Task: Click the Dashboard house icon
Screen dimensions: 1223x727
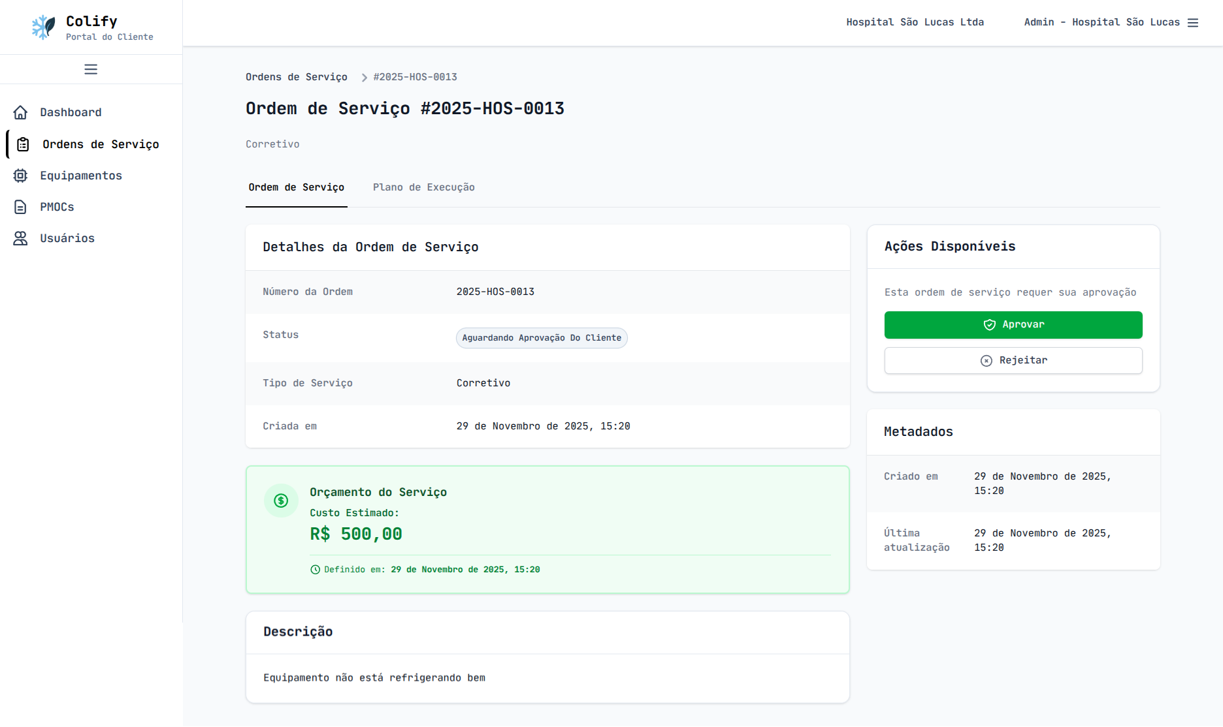Action: (21, 112)
